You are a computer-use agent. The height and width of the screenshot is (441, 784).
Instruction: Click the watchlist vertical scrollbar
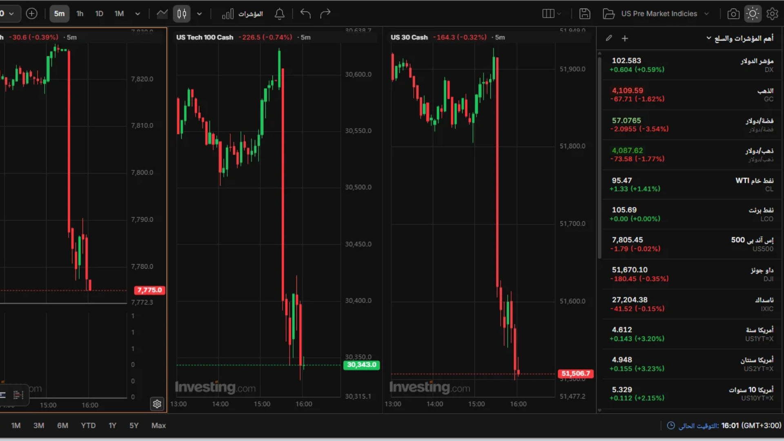[599, 157]
